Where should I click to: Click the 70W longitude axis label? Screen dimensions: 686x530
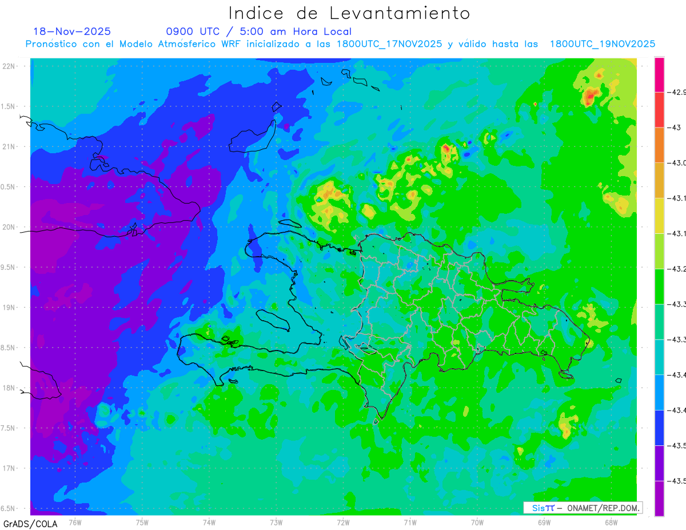click(x=477, y=521)
